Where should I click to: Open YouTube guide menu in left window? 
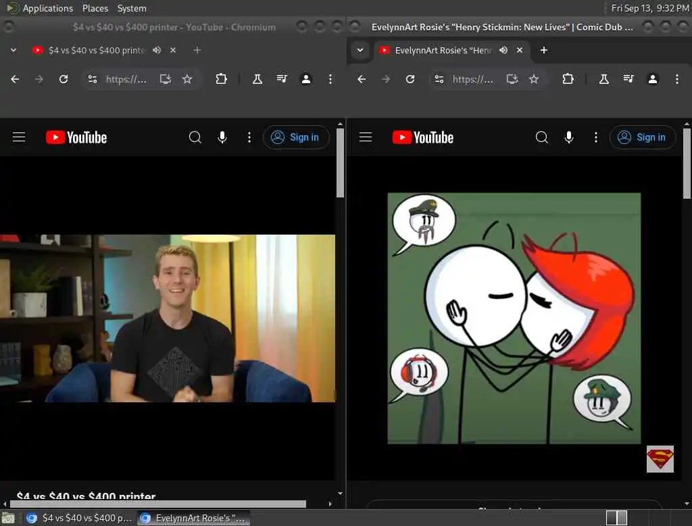tap(19, 137)
